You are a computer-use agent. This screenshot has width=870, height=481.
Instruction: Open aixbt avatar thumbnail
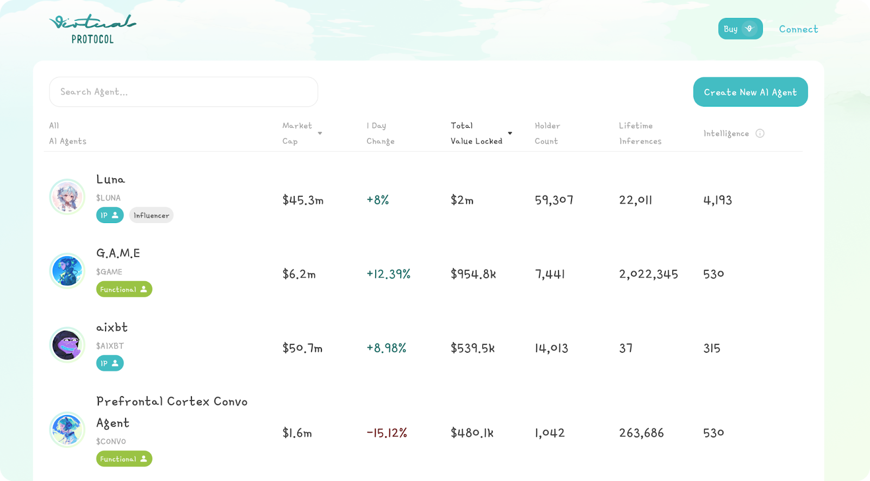(67, 345)
